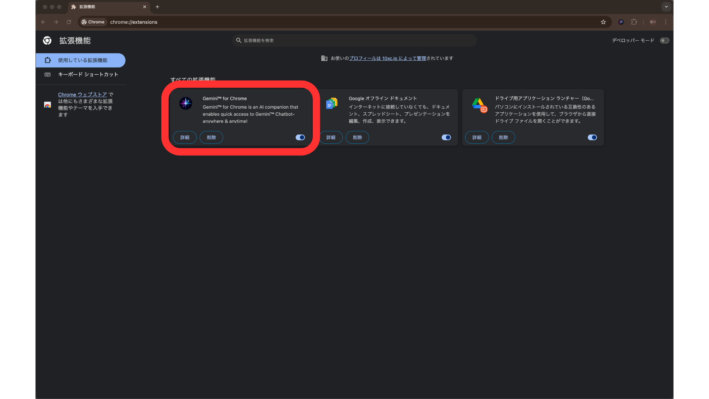Click the Chrome Web Store rainbow icon
This screenshot has width=709, height=399.
[48, 105]
